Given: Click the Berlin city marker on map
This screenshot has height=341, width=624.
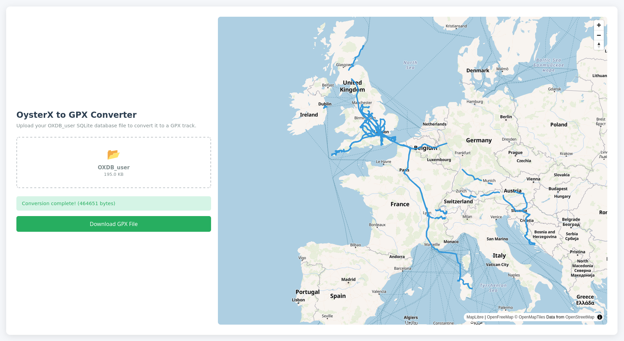Looking at the screenshot, I should point(506,120).
